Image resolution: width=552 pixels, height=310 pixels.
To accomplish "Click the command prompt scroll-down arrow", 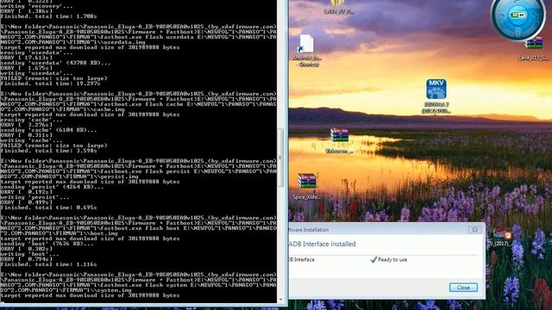I will pos(280,300).
